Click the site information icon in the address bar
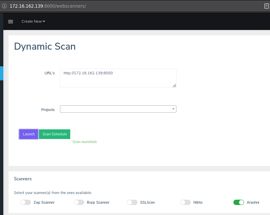Screen dimensions: 270x215 [x=5, y=6]
